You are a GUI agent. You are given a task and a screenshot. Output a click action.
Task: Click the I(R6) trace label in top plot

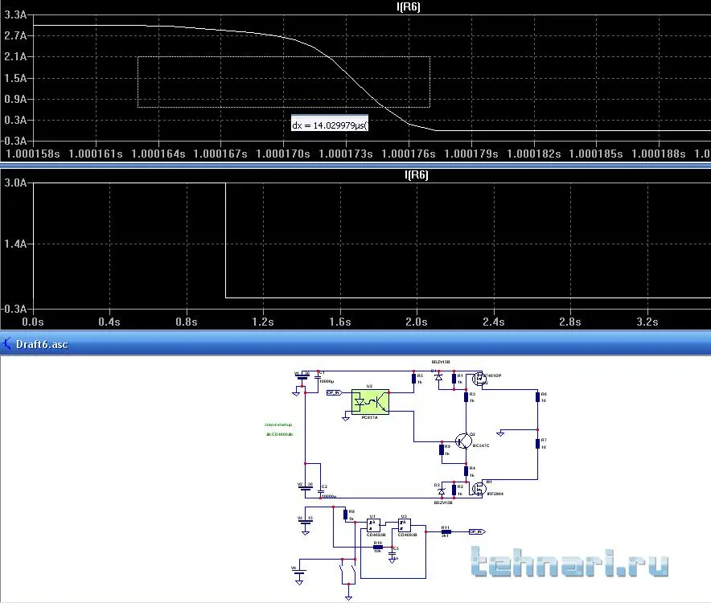click(x=409, y=6)
